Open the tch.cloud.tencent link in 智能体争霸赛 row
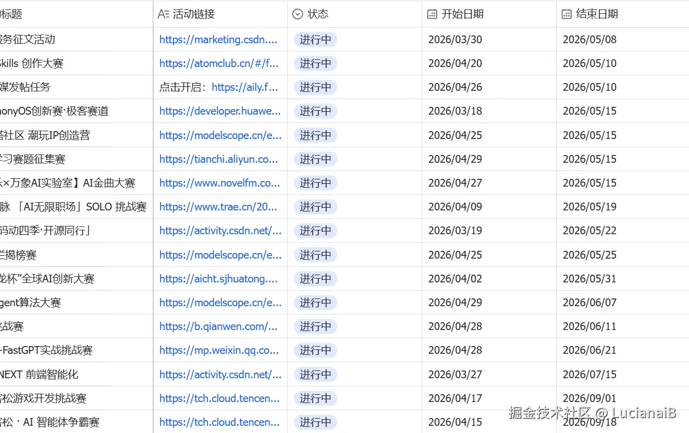Viewport: 689px width, 433px height. [x=220, y=422]
